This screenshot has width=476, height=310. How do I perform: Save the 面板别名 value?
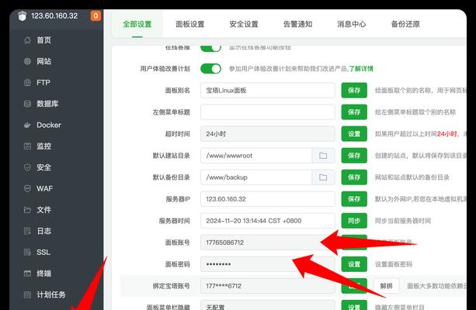pyautogui.click(x=354, y=91)
